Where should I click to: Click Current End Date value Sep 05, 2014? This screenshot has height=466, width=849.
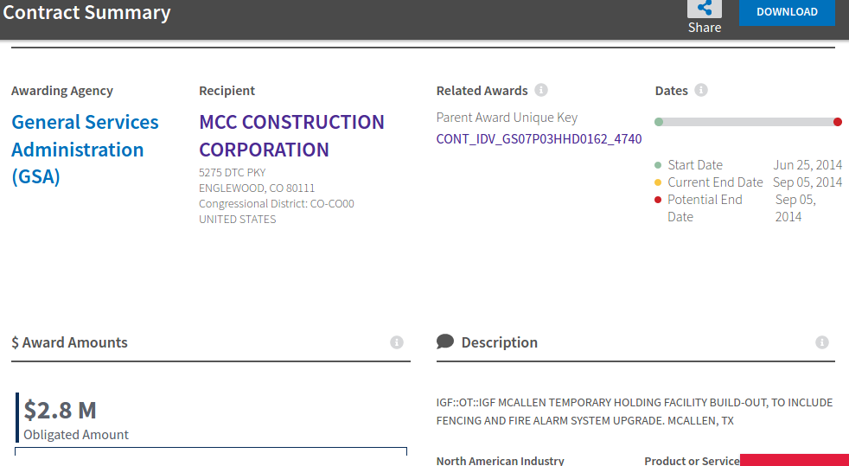(808, 182)
